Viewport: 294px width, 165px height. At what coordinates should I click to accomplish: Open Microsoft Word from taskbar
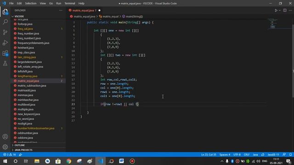pyautogui.click(x=121, y=161)
